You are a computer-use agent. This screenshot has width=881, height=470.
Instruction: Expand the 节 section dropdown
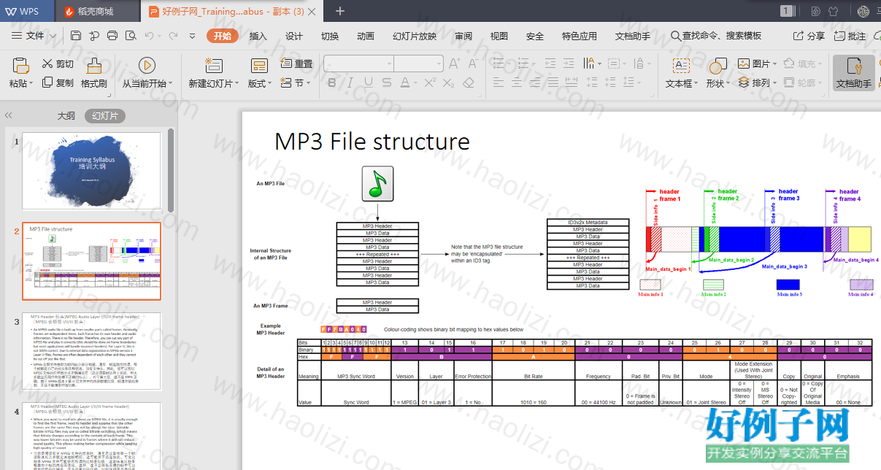309,83
